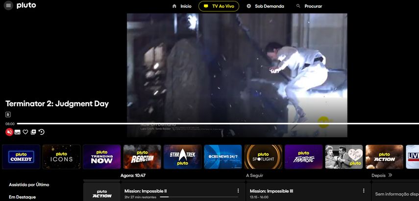Click Mission: Impossible II progress bar
The height and width of the screenshot is (201, 419).
point(199,197)
